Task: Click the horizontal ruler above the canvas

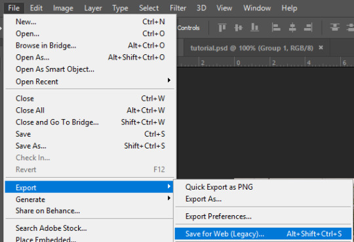Action: 265,62
